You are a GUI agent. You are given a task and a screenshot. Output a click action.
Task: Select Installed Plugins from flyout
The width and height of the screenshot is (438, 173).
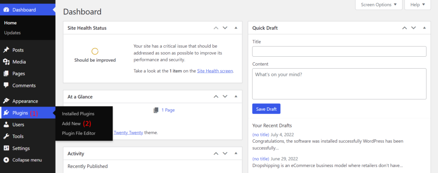pyautogui.click(x=78, y=114)
